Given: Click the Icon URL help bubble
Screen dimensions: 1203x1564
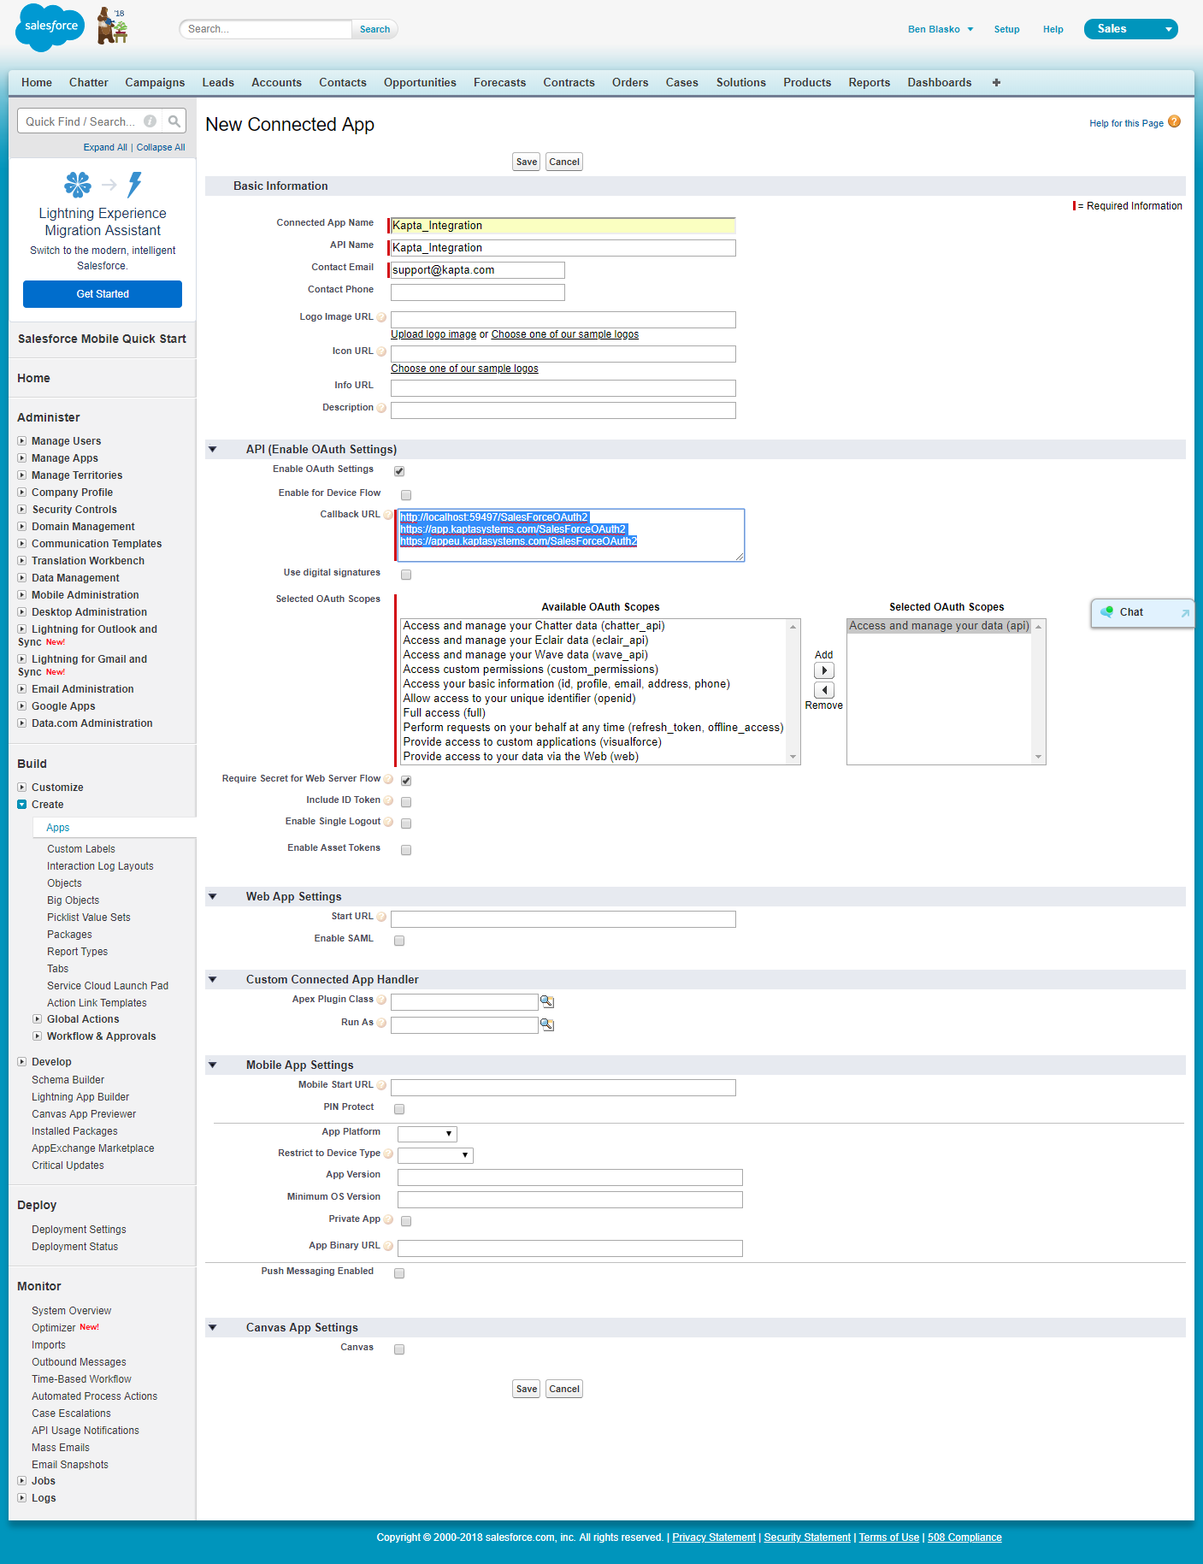Looking at the screenshot, I should pyautogui.click(x=381, y=352).
